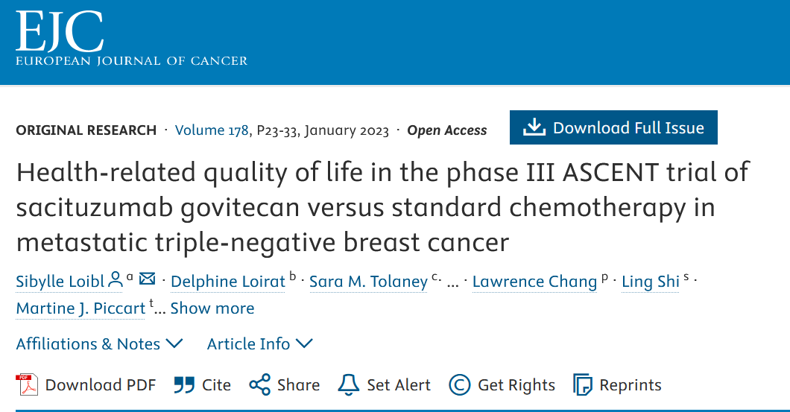Click the copyright Get Rights icon

tap(460, 384)
